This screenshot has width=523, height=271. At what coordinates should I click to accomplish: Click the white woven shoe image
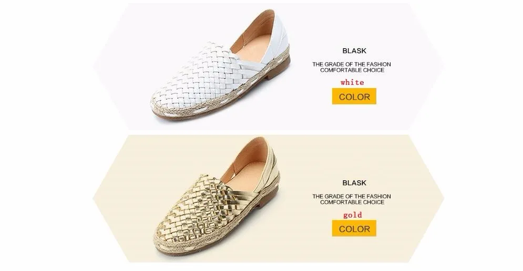click(x=220, y=67)
